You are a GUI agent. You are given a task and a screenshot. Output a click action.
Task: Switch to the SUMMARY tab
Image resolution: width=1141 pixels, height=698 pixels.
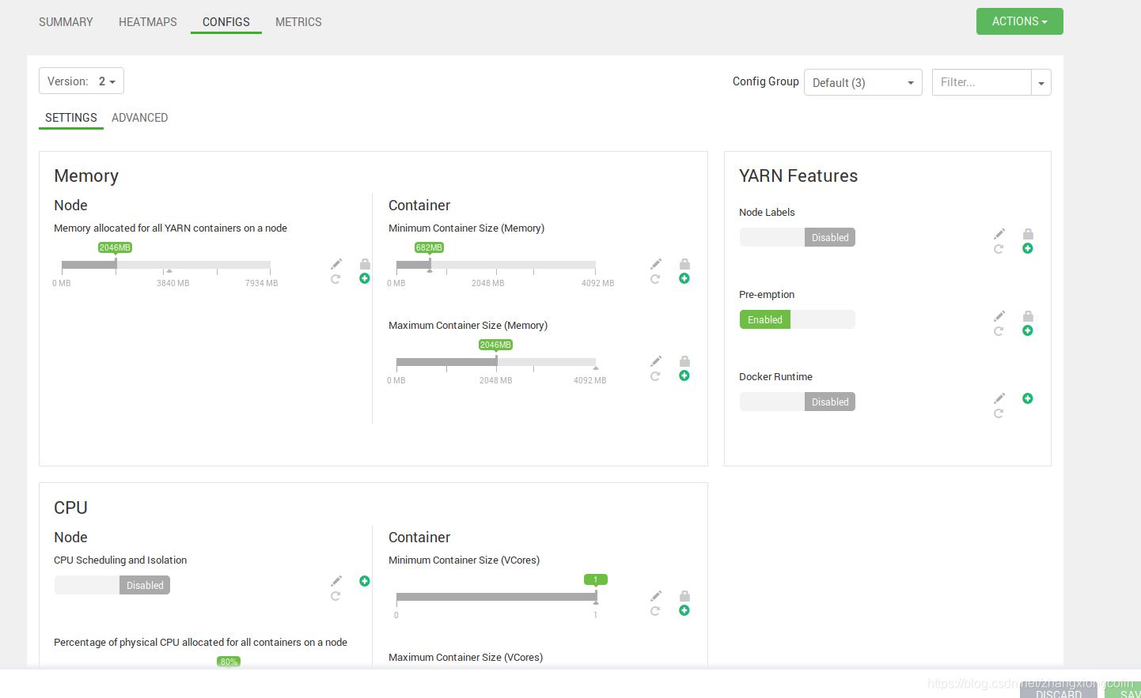tap(66, 22)
